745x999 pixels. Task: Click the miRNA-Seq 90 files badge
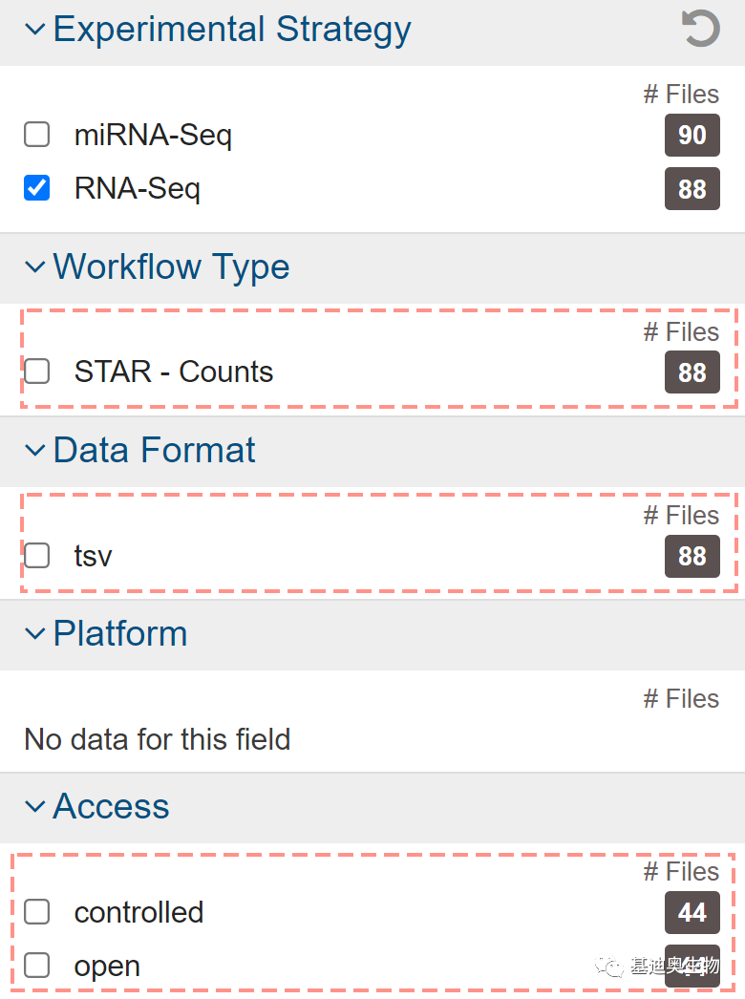click(x=692, y=135)
